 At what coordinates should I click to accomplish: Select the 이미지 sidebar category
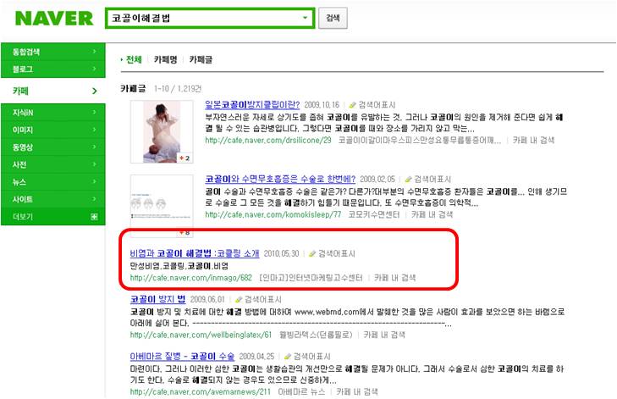[x=53, y=130]
